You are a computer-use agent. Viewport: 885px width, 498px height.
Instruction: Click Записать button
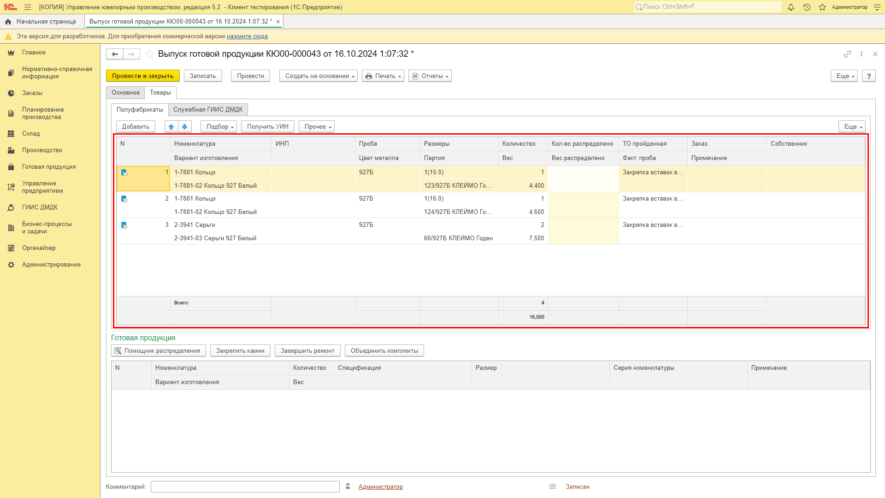point(203,76)
